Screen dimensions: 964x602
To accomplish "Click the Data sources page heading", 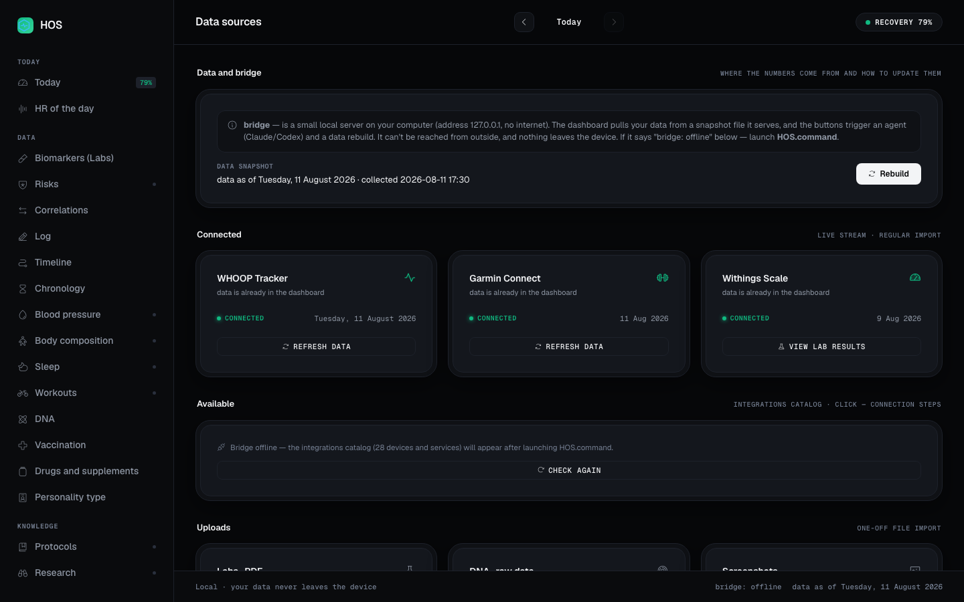I will [228, 22].
